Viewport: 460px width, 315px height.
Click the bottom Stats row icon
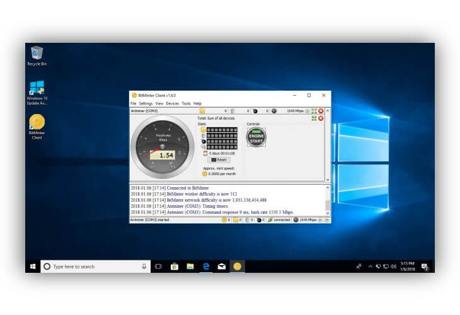point(204,147)
